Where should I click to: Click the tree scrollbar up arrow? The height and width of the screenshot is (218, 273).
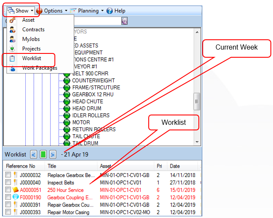point(197,32)
